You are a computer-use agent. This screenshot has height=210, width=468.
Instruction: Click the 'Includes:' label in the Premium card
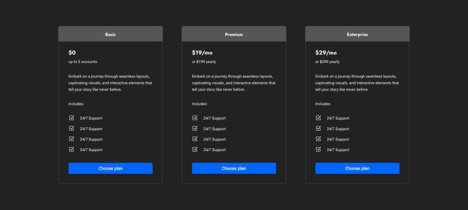pyautogui.click(x=199, y=104)
